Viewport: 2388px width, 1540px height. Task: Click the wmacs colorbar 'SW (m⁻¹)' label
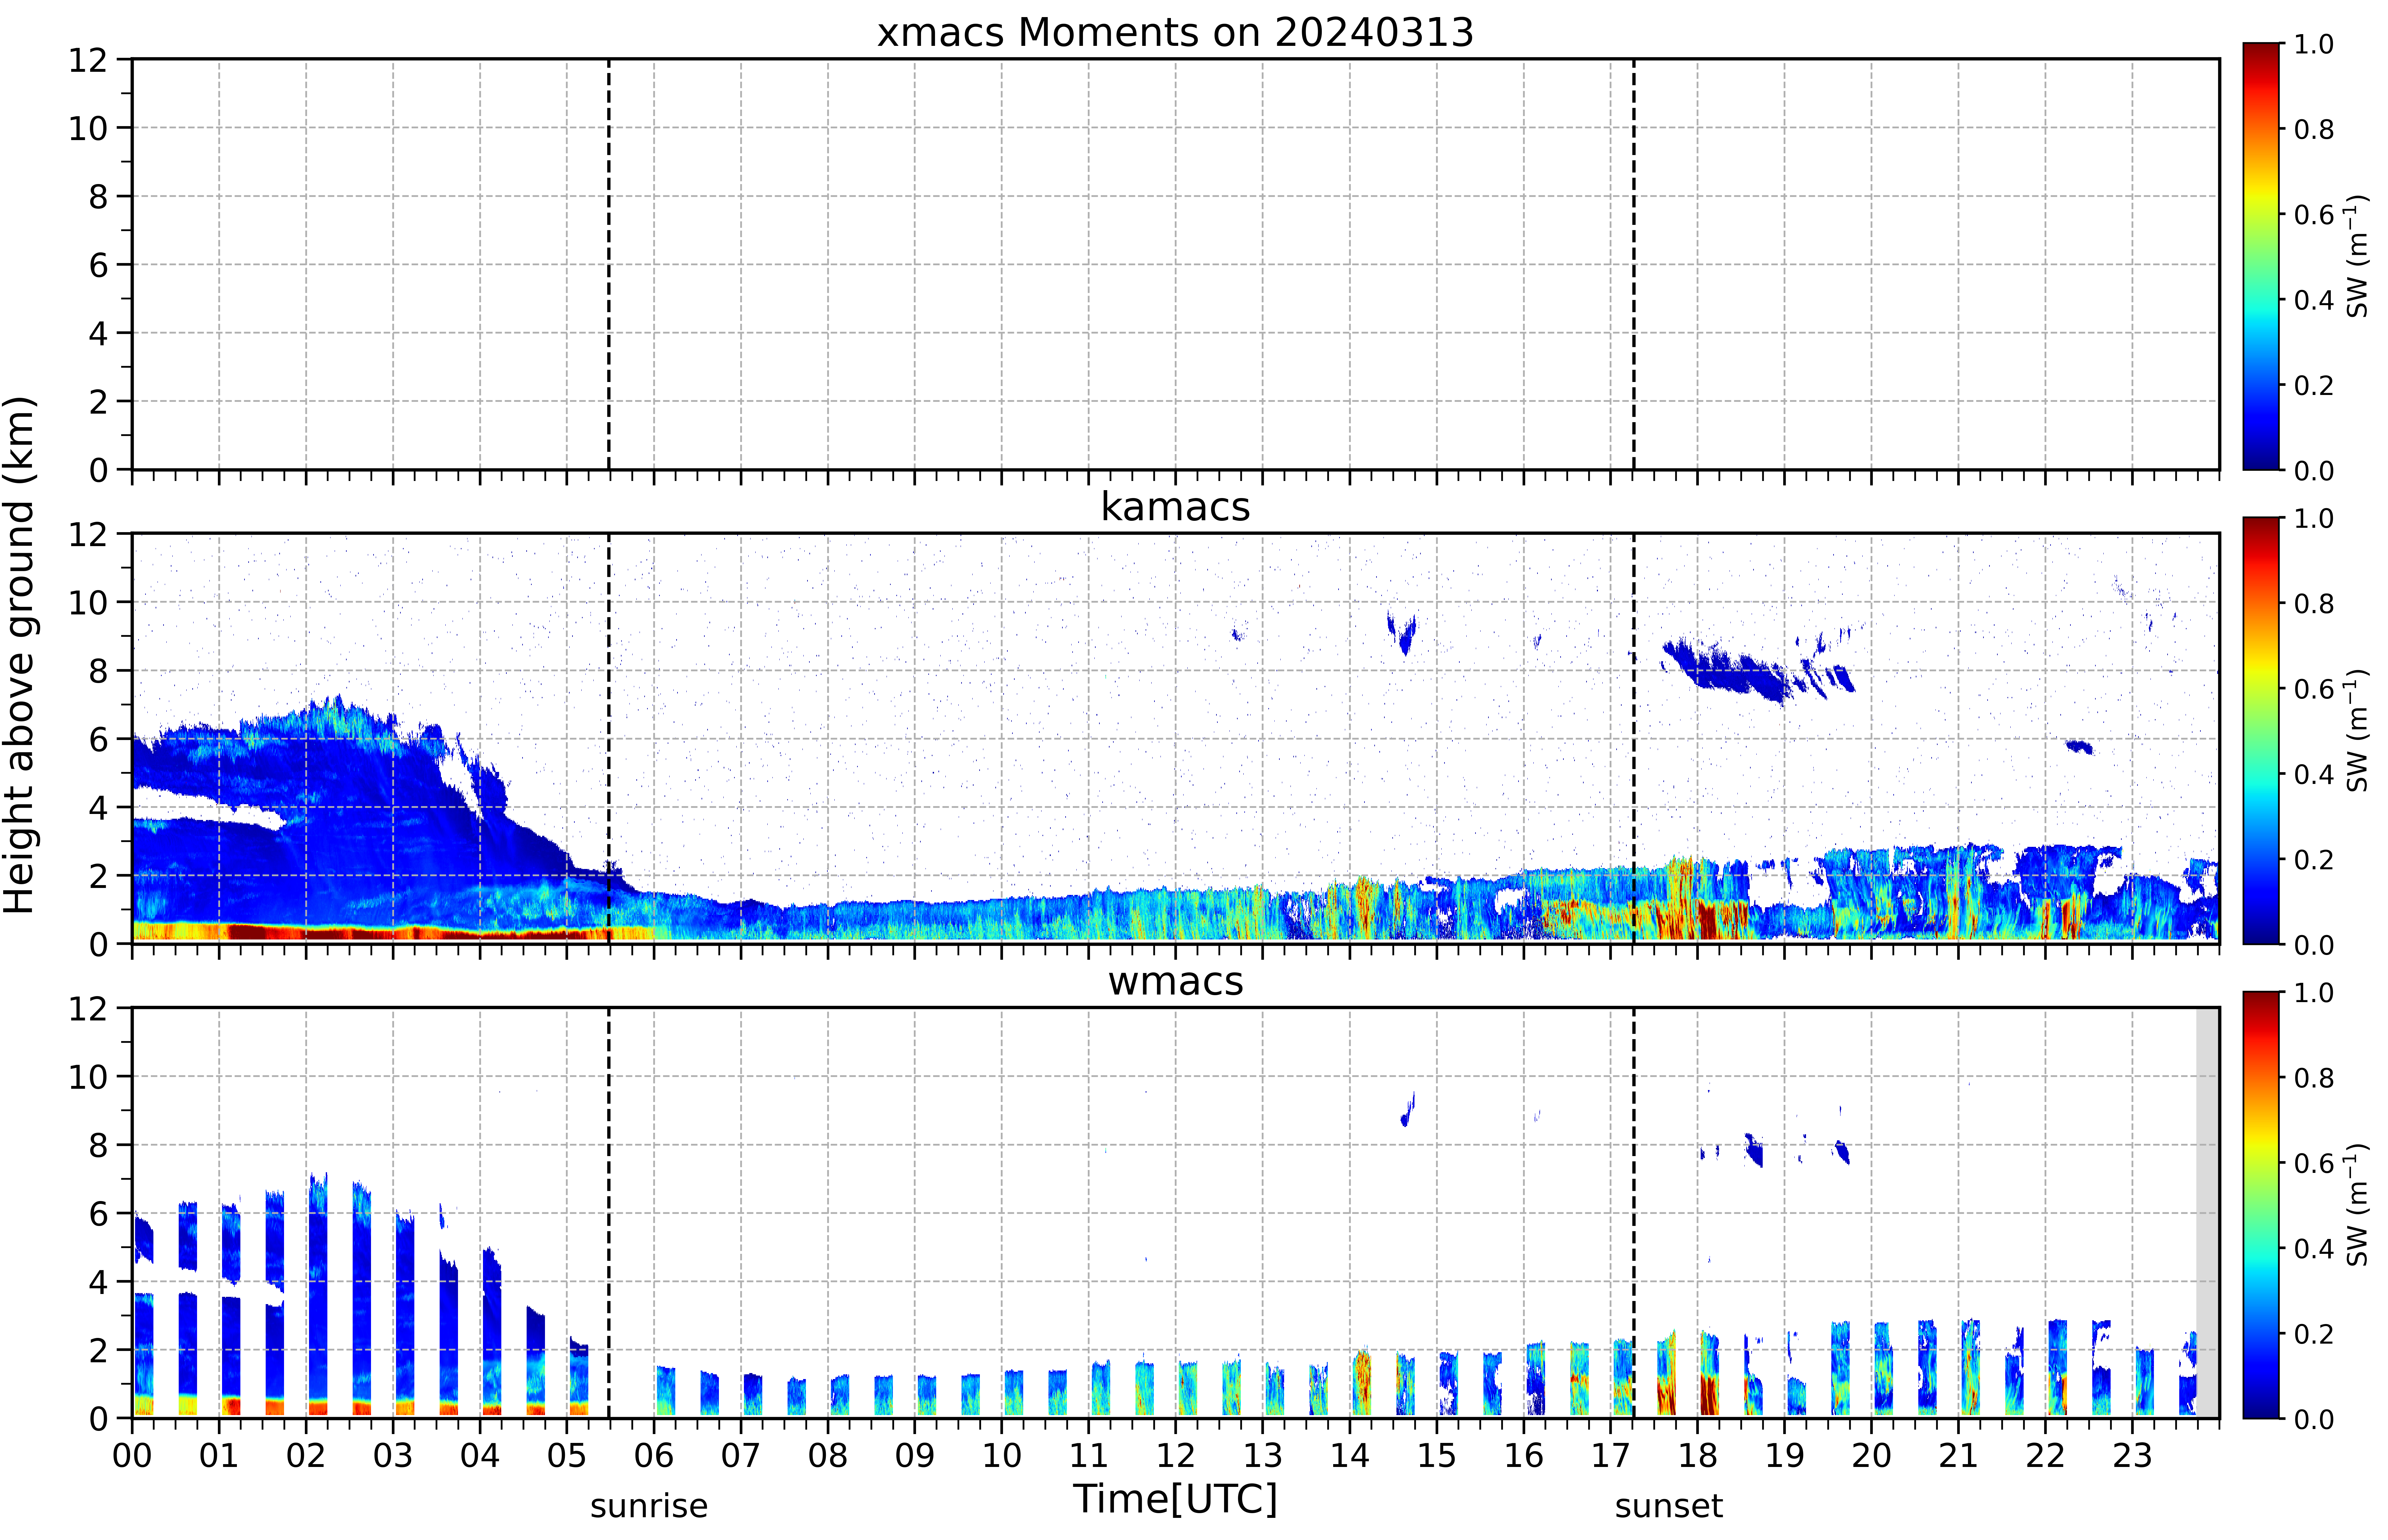[x=2357, y=1205]
